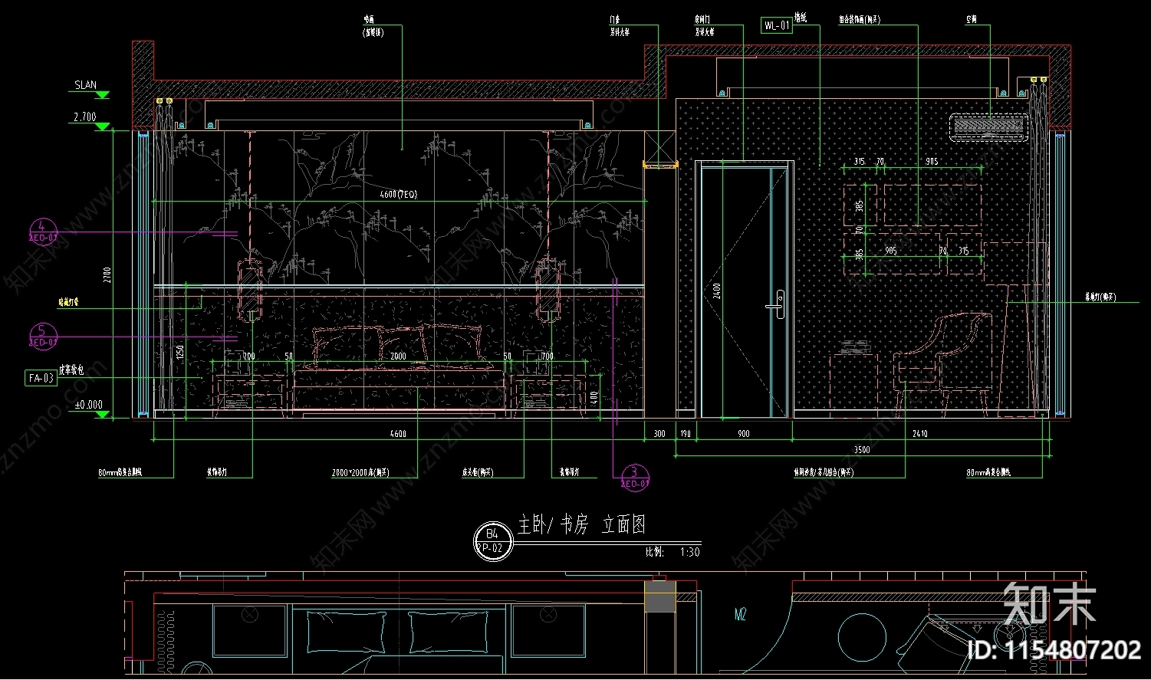Click left nightstand lamp symbol in plan
The height and width of the screenshot is (680, 1151).
[x=250, y=614]
